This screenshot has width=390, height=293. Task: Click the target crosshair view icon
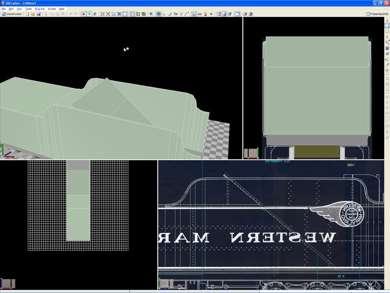click(x=132, y=14)
